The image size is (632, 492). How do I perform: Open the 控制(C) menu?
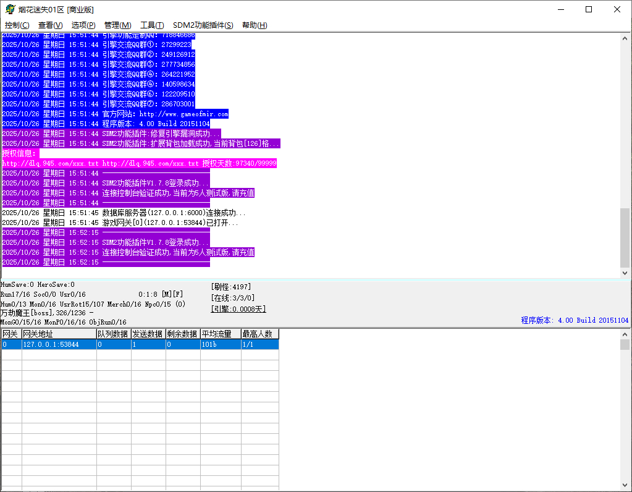pyautogui.click(x=17, y=25)
